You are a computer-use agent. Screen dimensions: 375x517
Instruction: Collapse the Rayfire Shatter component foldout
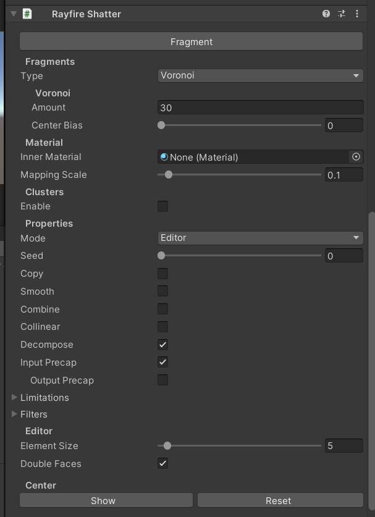click(x=13, y=14)
